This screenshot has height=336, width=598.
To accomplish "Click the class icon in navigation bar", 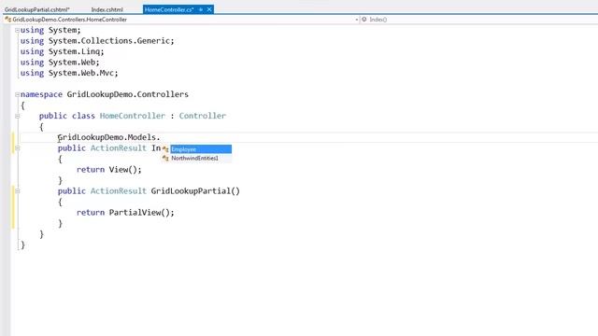I will [8, 20].
